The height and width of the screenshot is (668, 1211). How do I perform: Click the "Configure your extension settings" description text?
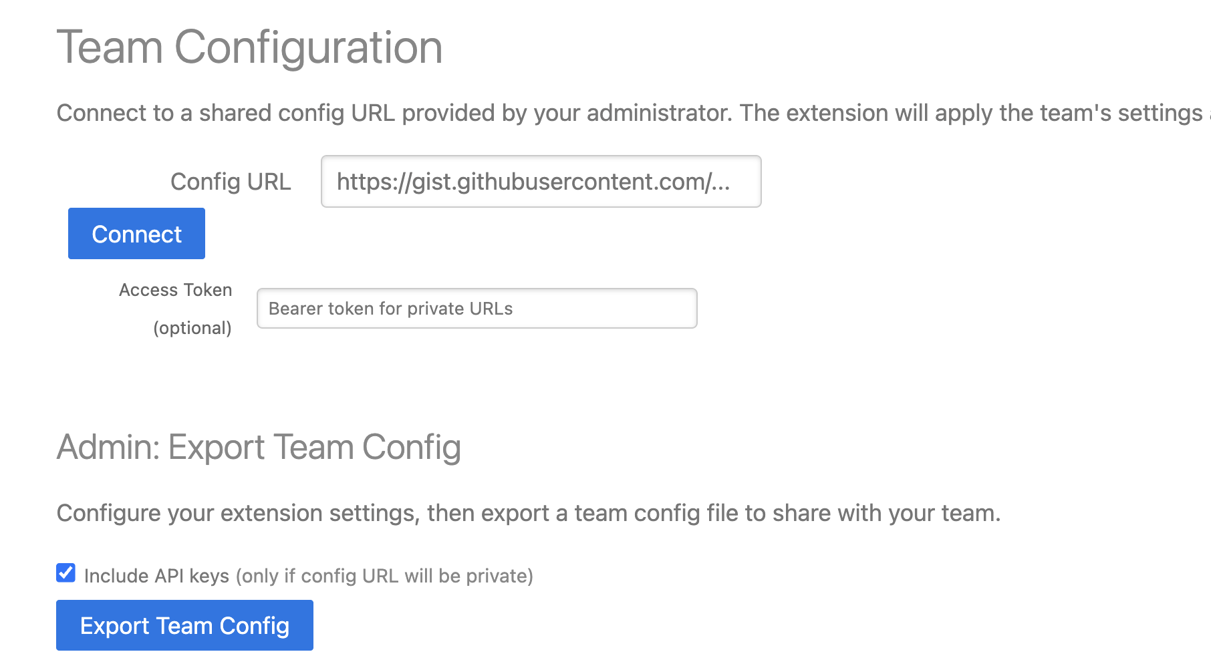point(528,513)
